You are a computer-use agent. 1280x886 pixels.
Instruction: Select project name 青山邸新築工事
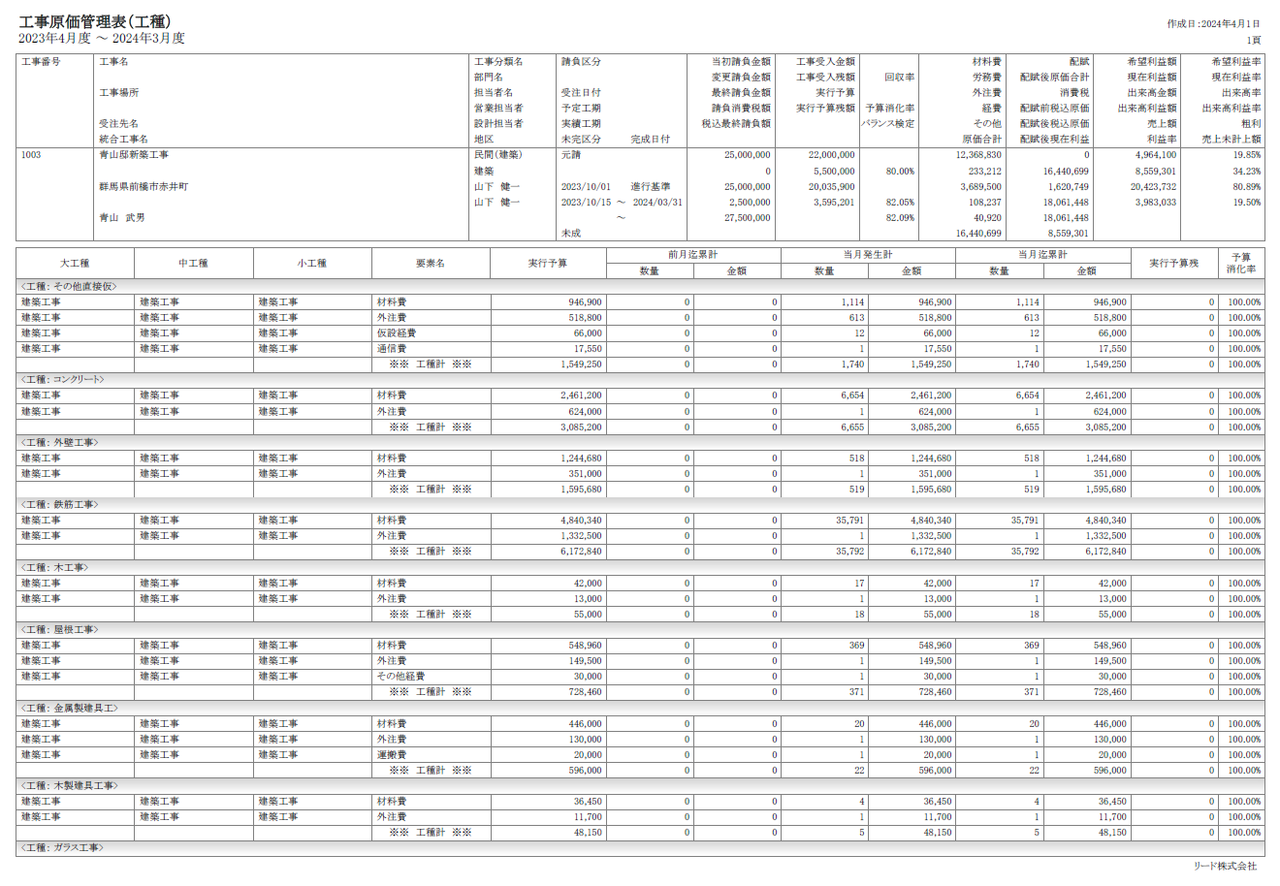134,155
